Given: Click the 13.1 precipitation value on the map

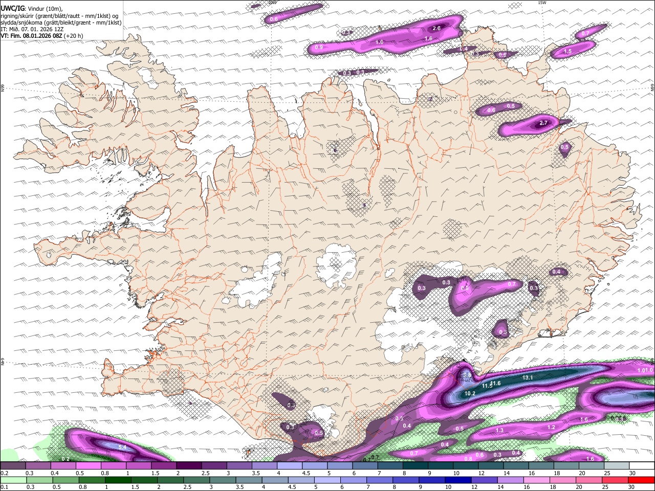Looking at the screenshot, I should coord(528,377).
